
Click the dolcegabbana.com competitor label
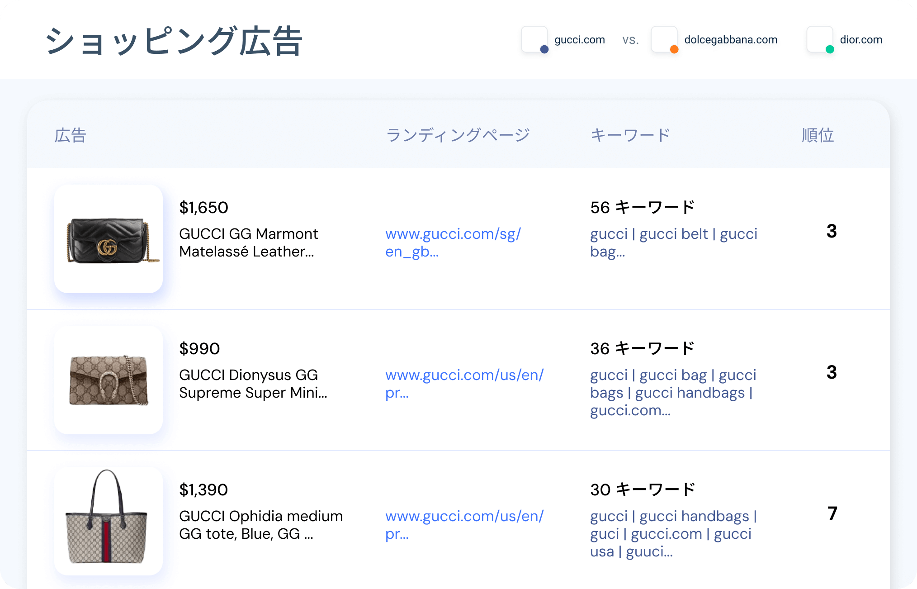tap(731, 40)
